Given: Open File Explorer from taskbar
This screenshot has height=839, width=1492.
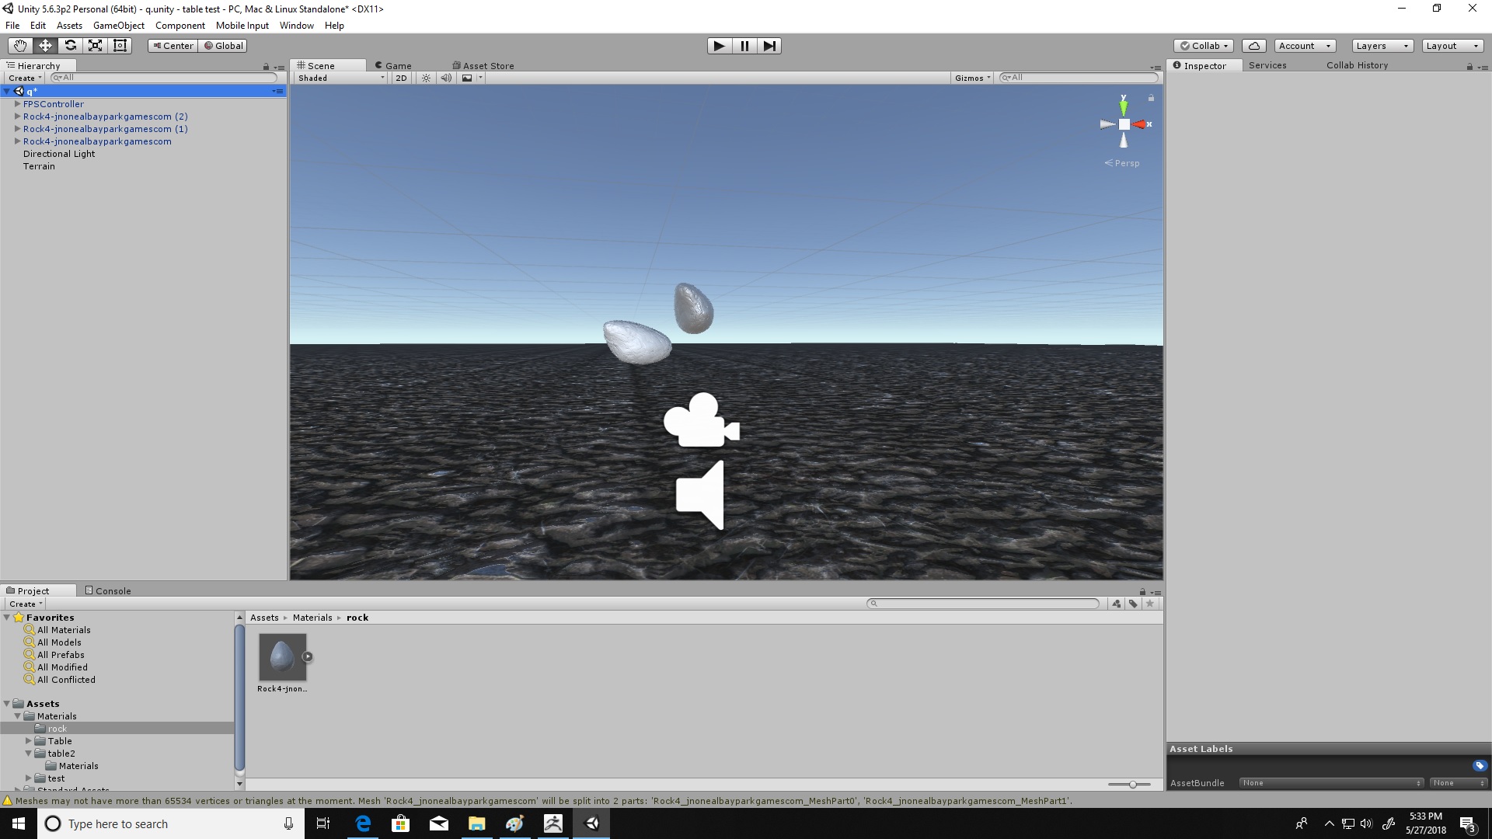Looking at the screenshot, I should tap(476, 823).
